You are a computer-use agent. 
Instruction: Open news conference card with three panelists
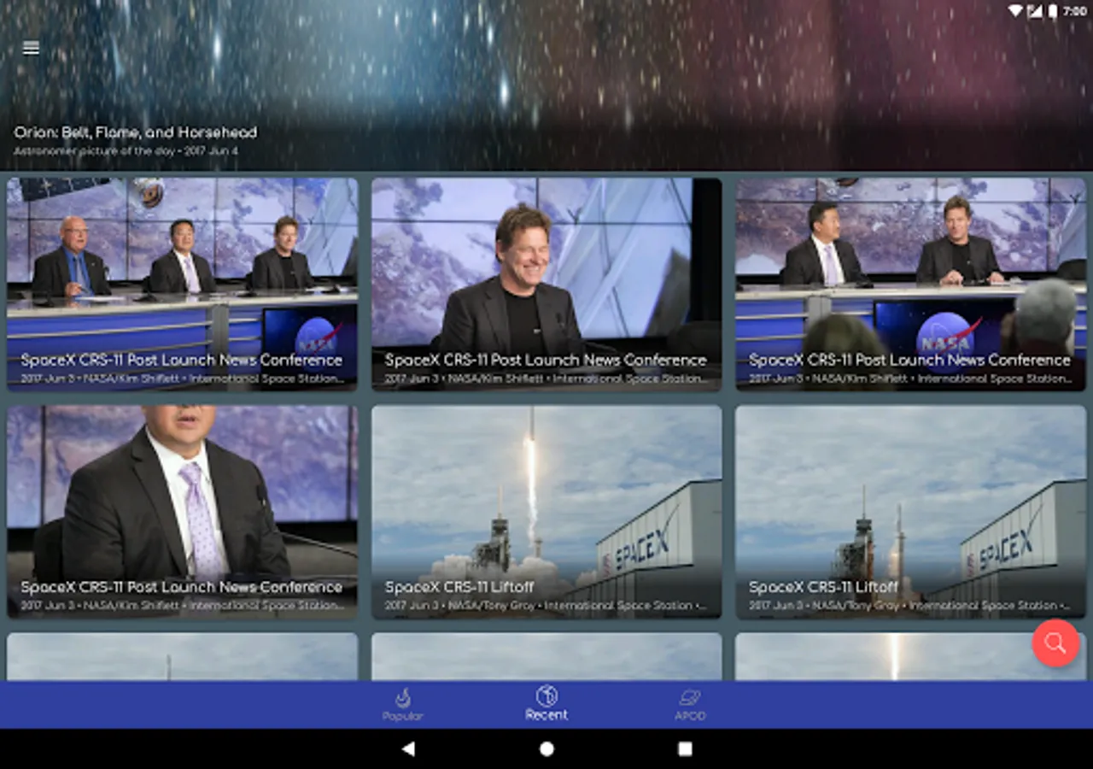click(183, 285)
